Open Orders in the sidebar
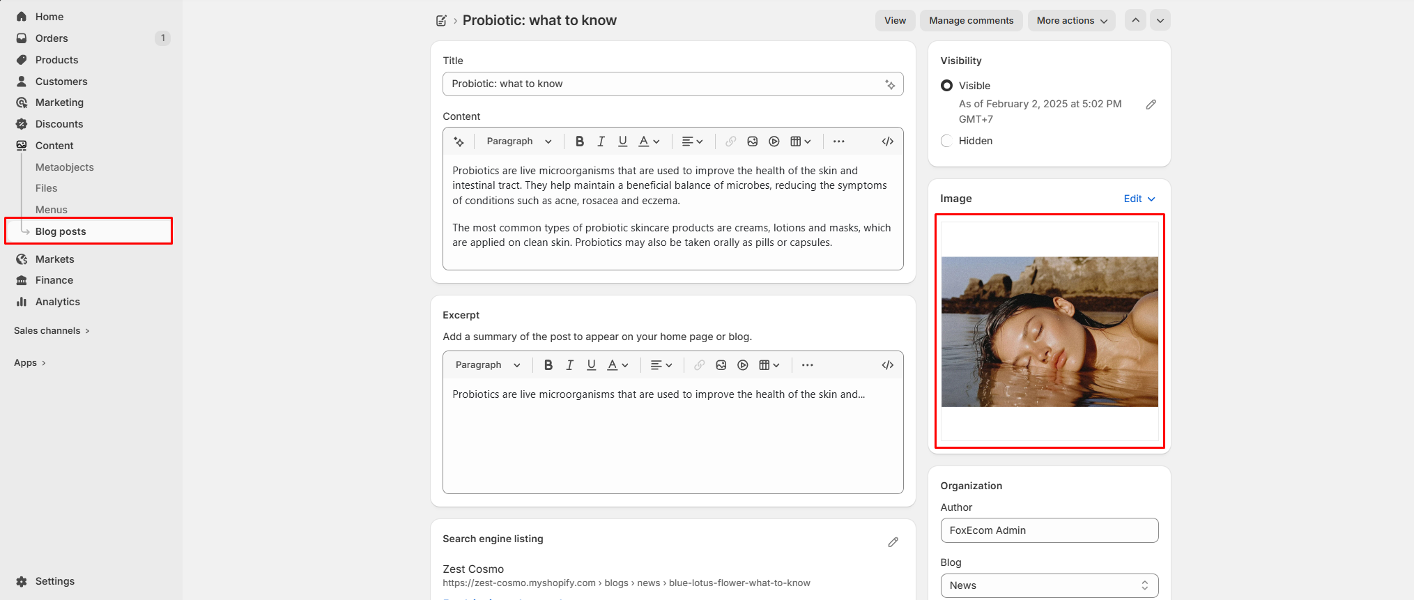This screenshot has width=1414, height=600. (52, 38)
